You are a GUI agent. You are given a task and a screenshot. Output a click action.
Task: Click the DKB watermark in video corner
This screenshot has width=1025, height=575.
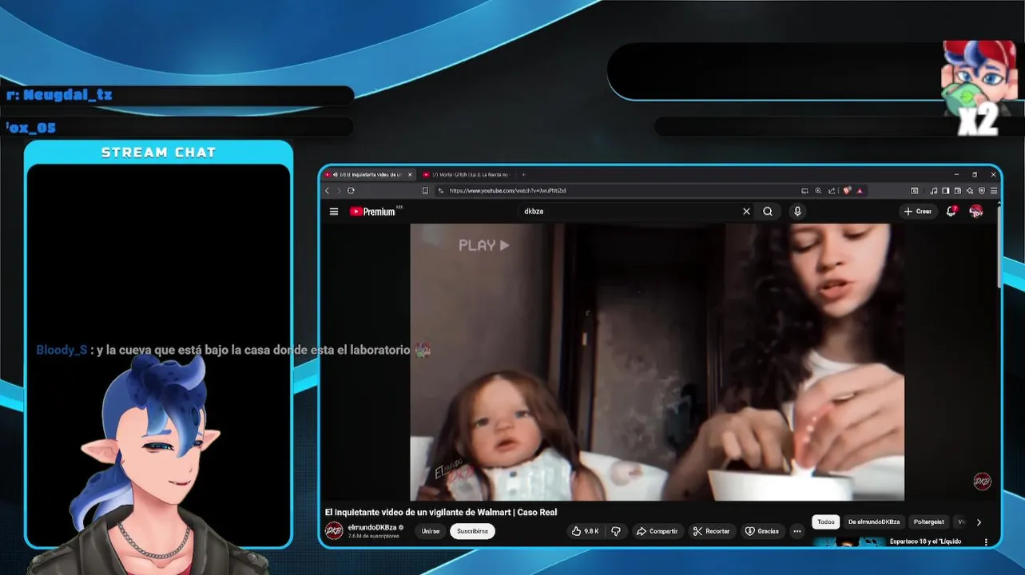[x=982, y=481]
